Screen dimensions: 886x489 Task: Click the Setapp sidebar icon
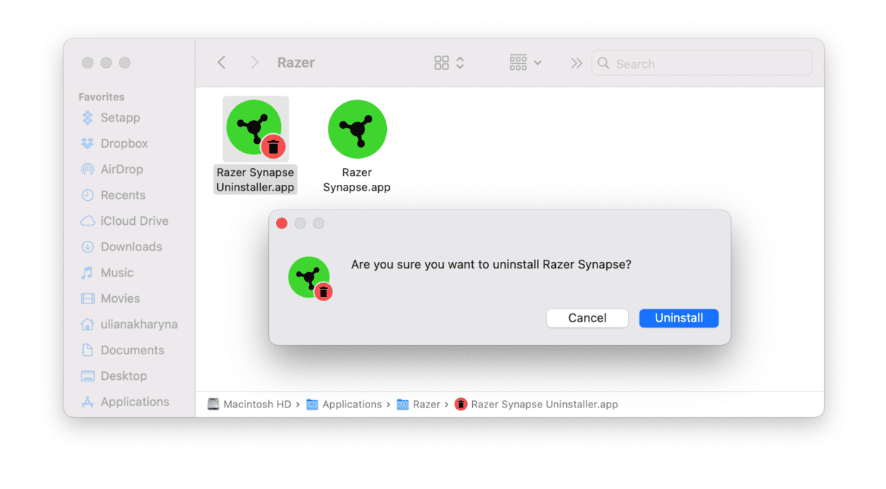pyautogui.click(x=87, y=118)
